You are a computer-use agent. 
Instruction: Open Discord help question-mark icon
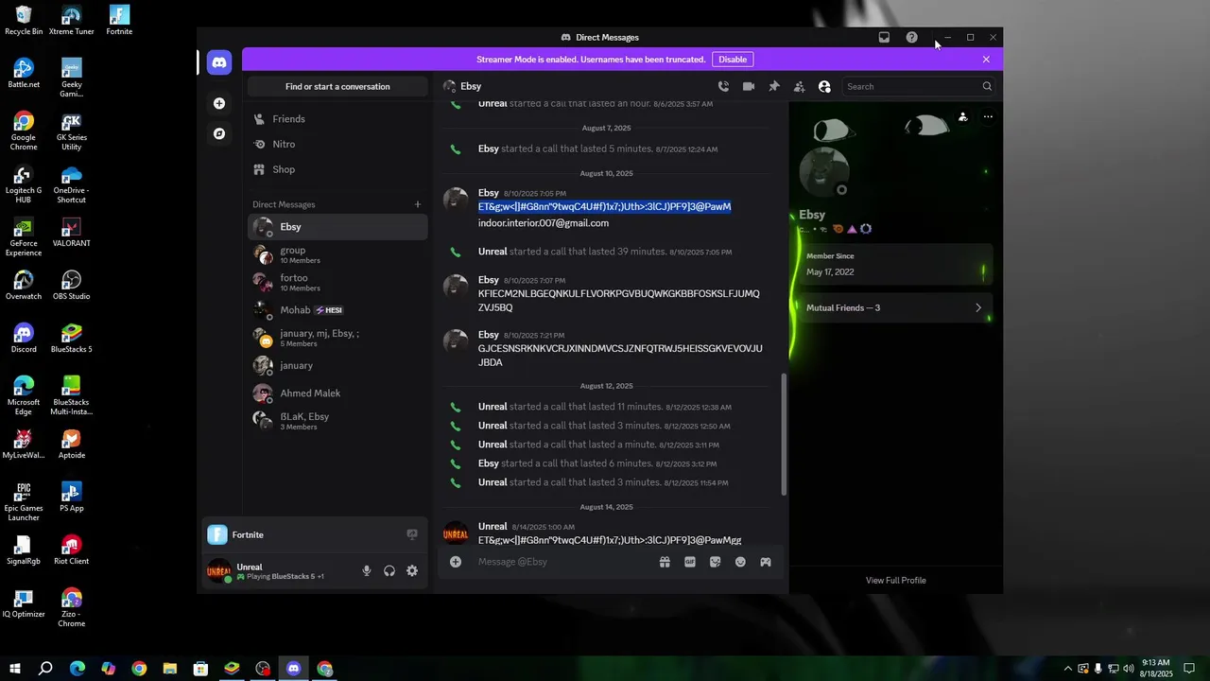coord(911,38)
